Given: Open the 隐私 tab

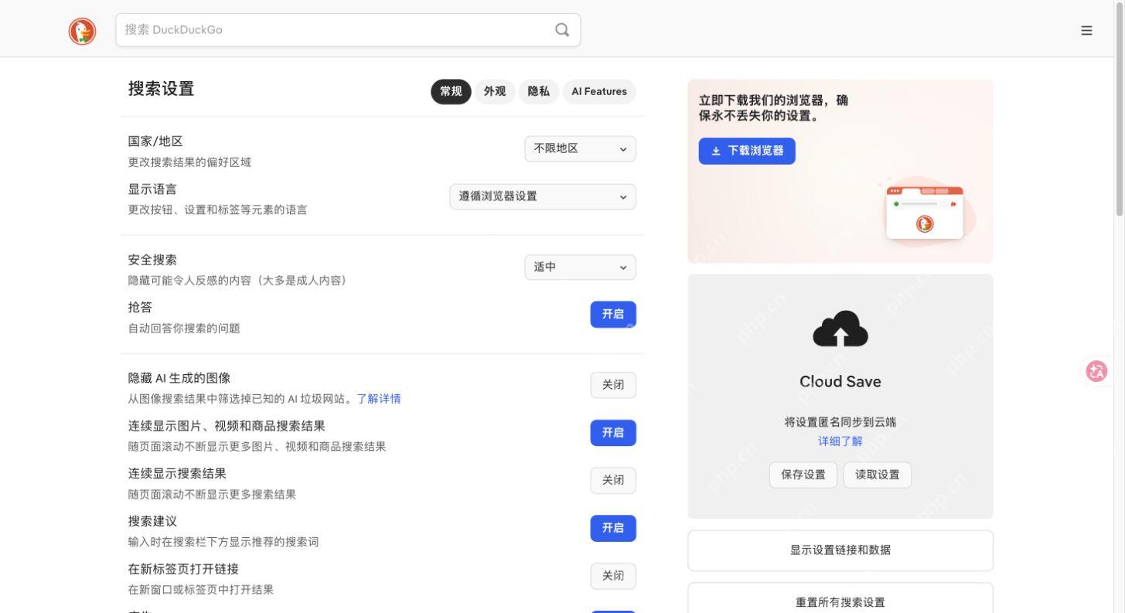Looking at the screenshot, I should [x=539, y=91].
